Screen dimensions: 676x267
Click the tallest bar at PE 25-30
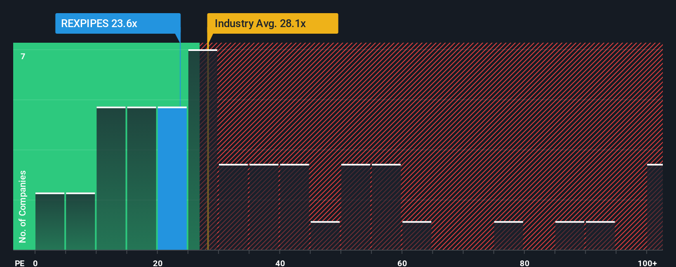[203, 150]
